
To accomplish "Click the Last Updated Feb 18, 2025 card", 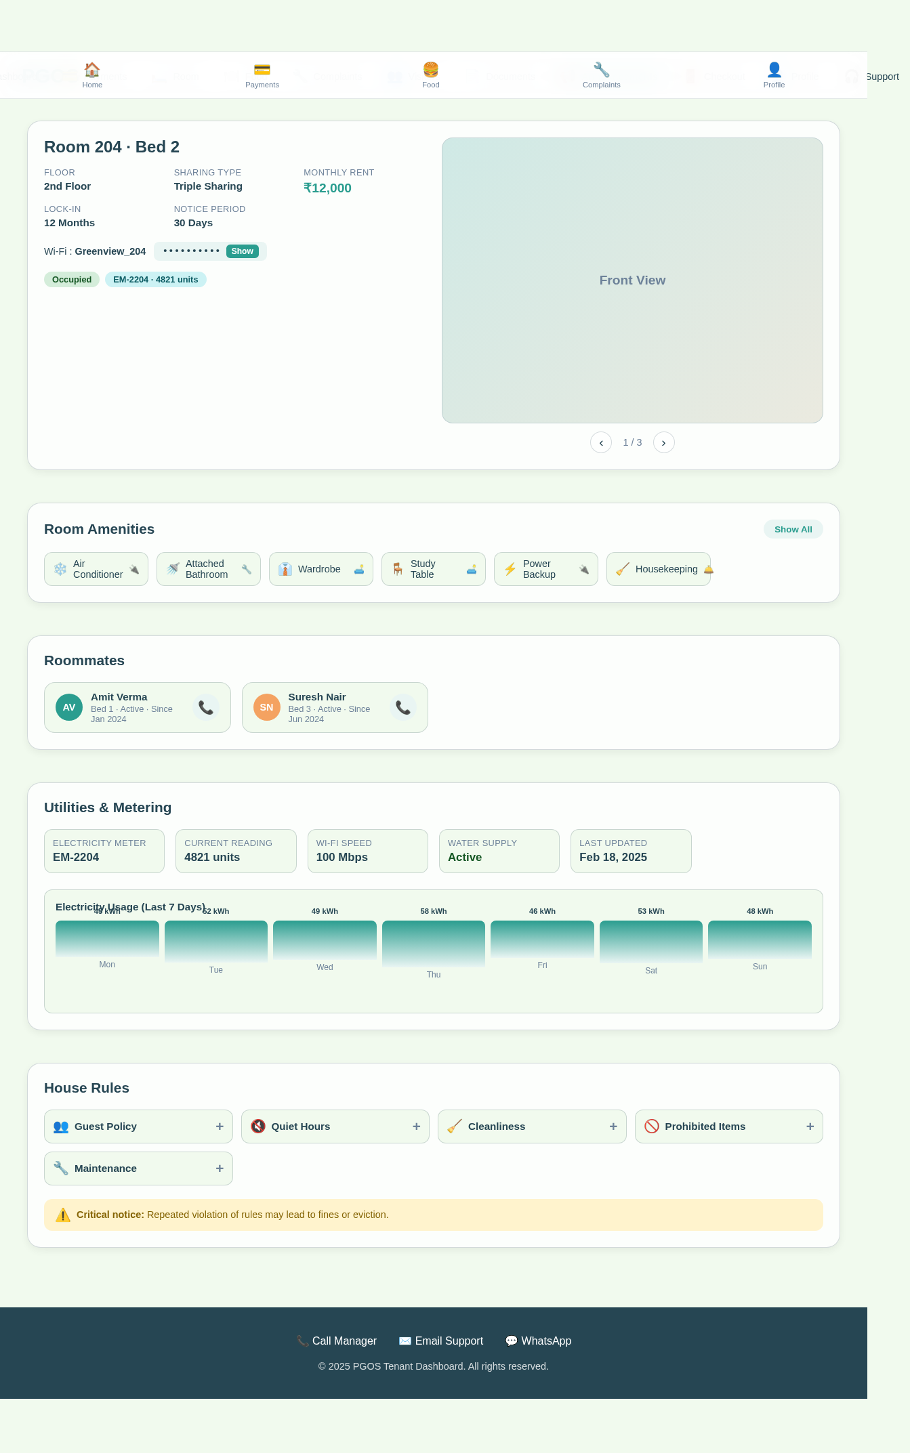I will point(631,851).
